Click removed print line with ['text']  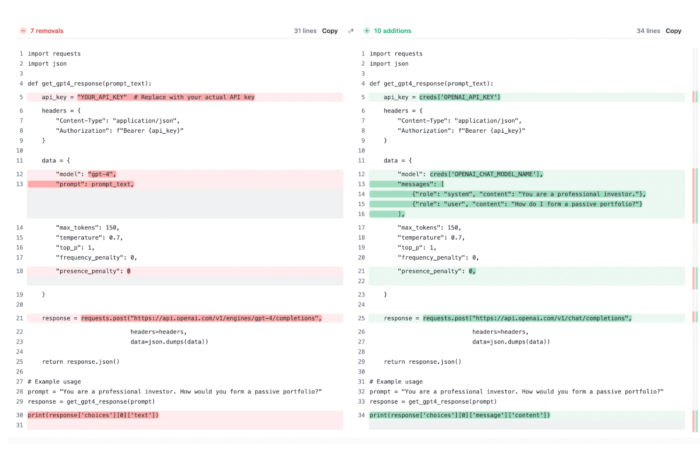(x=185, y=415)
